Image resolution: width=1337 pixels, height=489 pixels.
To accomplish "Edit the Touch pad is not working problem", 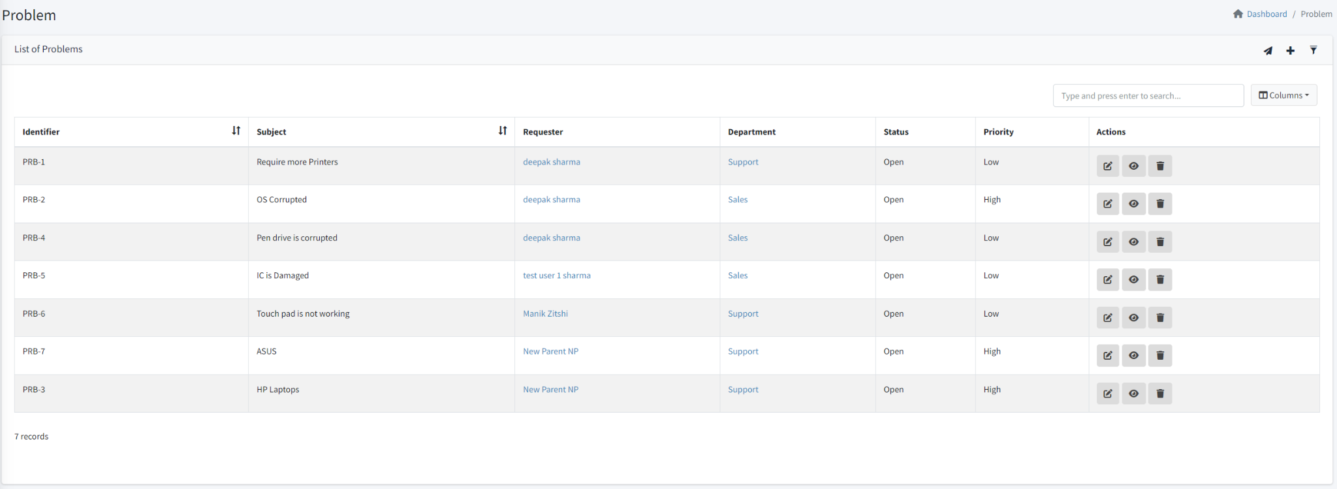I will click(1108, 317).
